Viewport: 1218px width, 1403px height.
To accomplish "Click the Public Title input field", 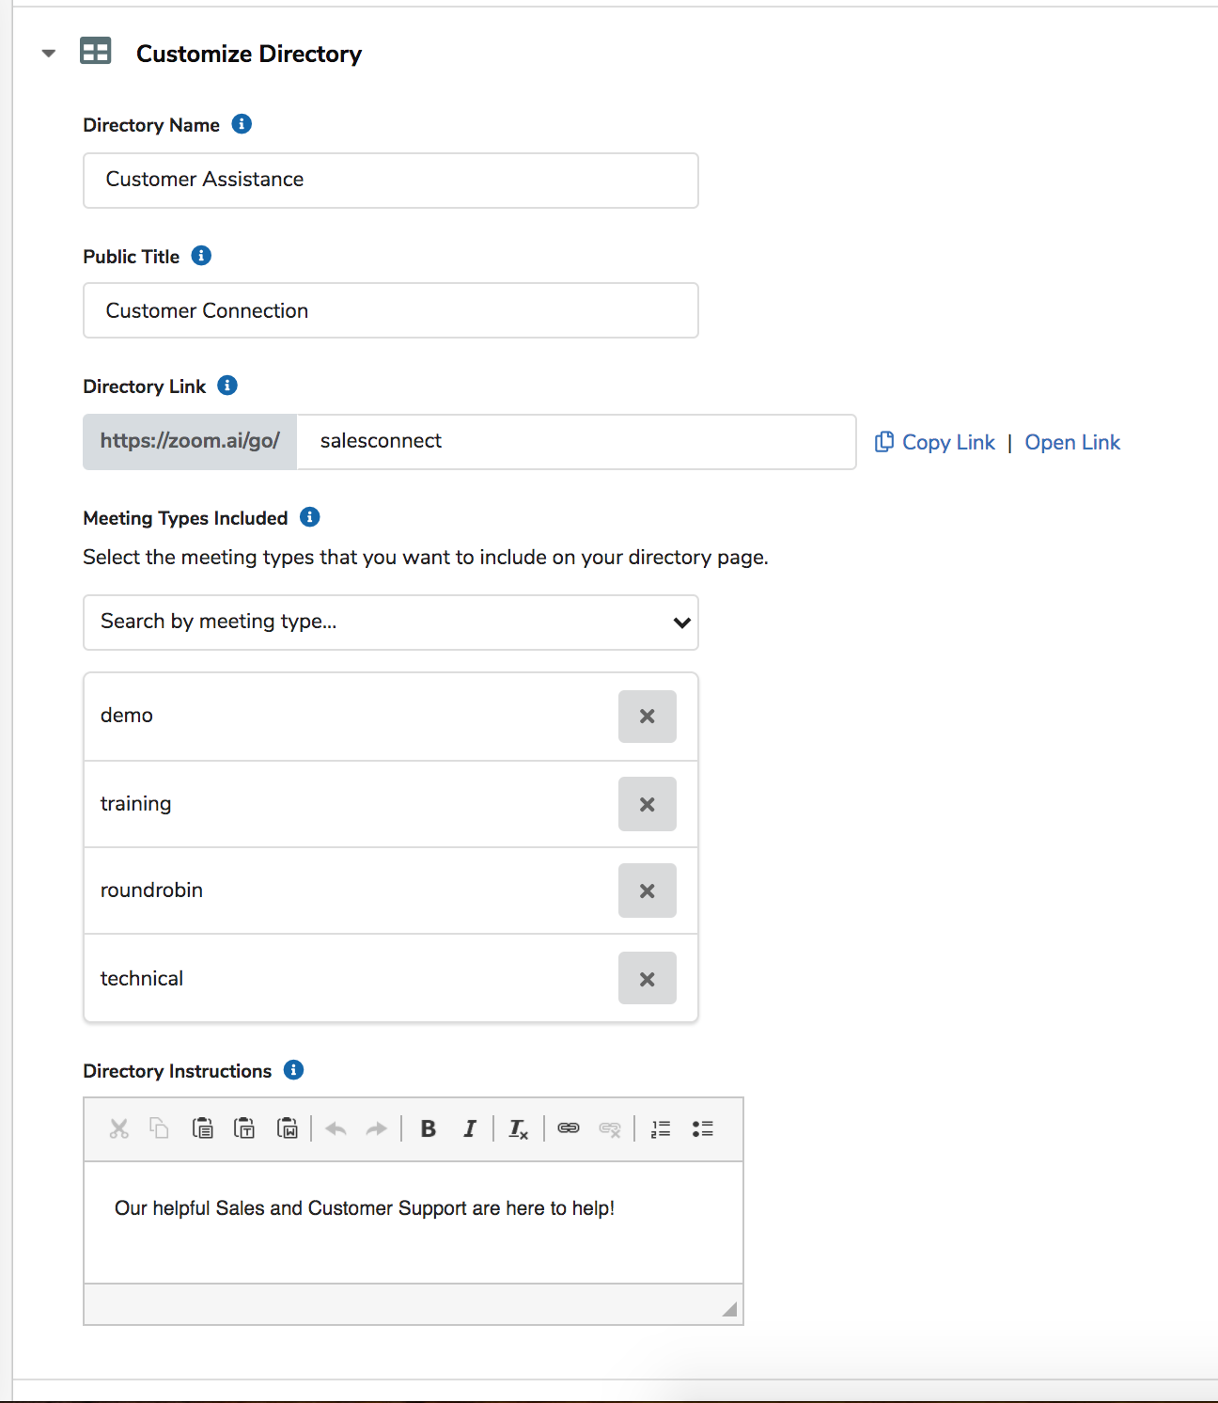I will [x=391, y=310].
